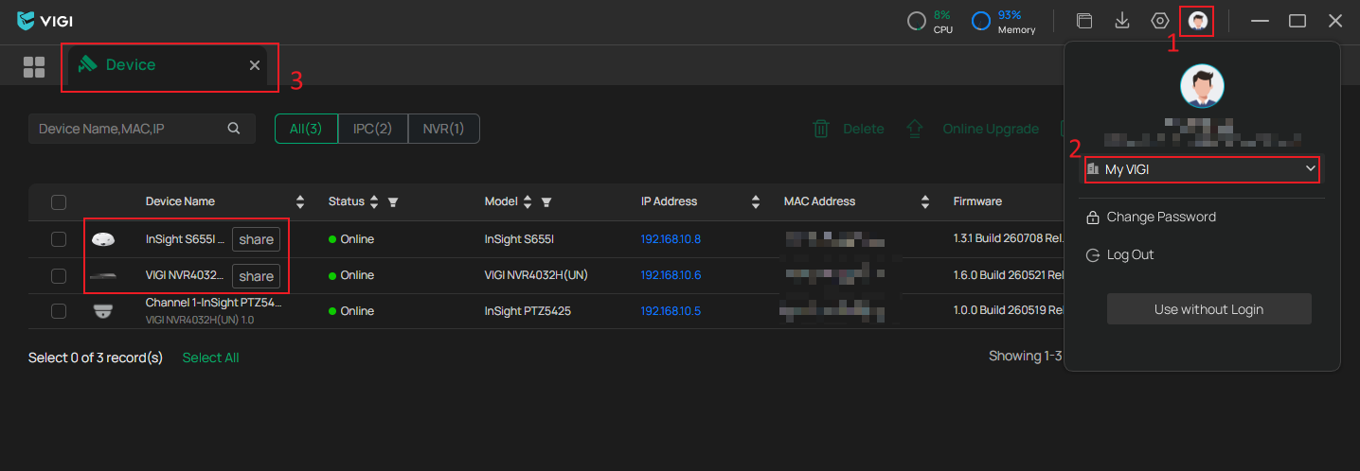The width and height of the screenshot is (1360, 471).
Task: Click firmware 1.3.1 Build 260708 cell
Action: pyautogui.click(x=1008, y=239)
